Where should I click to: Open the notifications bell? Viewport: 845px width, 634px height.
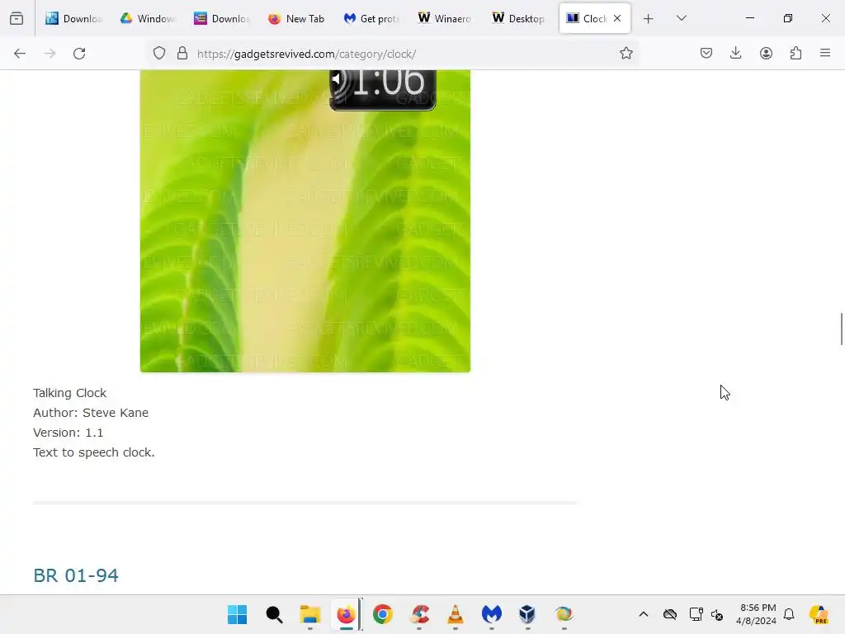tap(789, 614)
